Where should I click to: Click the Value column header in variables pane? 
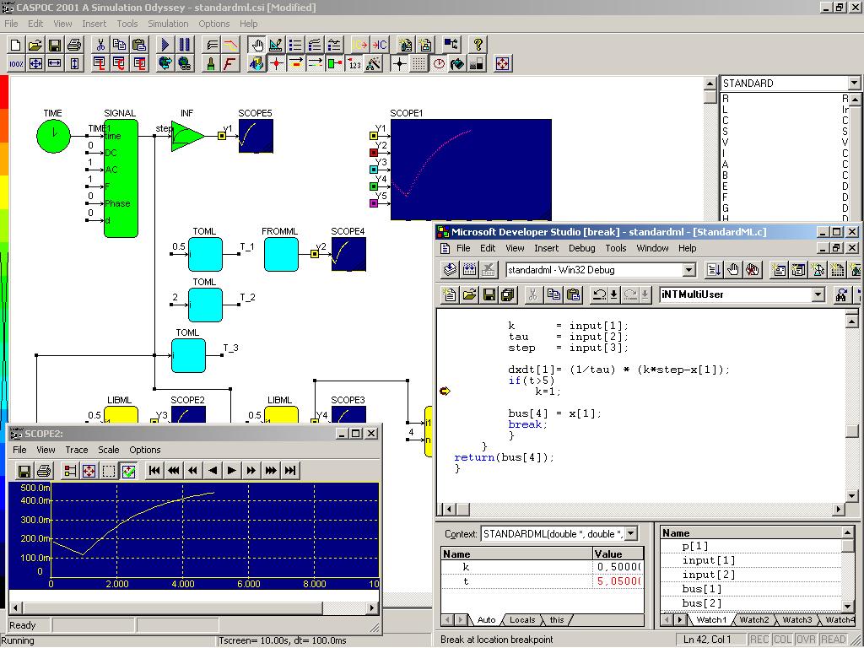(x=618, y=553)
